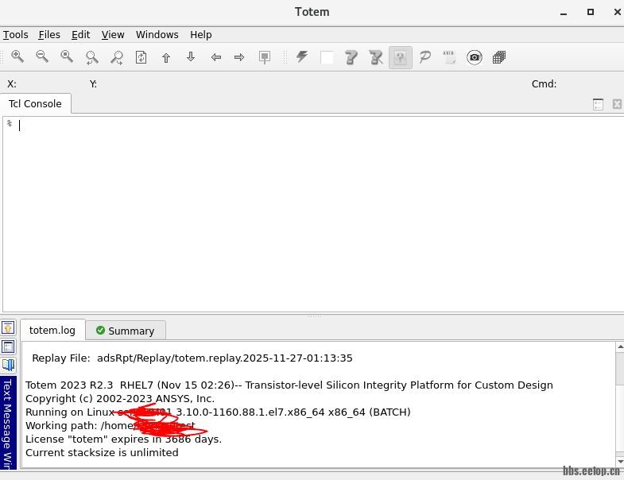Pan down with the down arrow icon

click(x=191, y=57)
